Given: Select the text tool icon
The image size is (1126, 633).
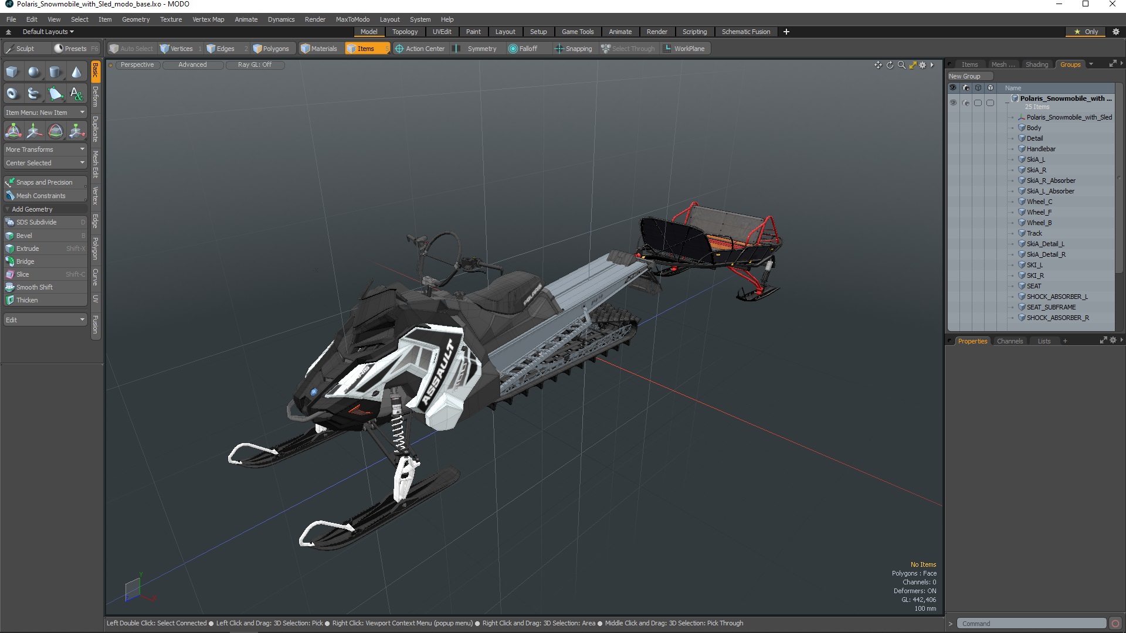Looking at the screenshot, I should click(x=76, y=94).
